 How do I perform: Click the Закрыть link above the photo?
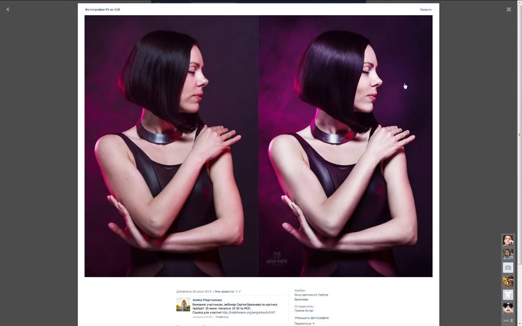425,10
